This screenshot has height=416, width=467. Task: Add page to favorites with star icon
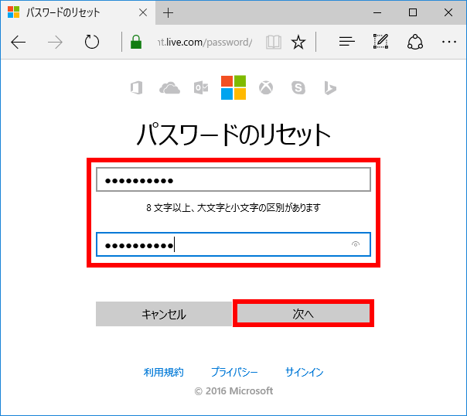tap(298, 42)
